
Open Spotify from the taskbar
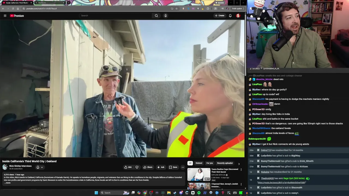point(199,193)
